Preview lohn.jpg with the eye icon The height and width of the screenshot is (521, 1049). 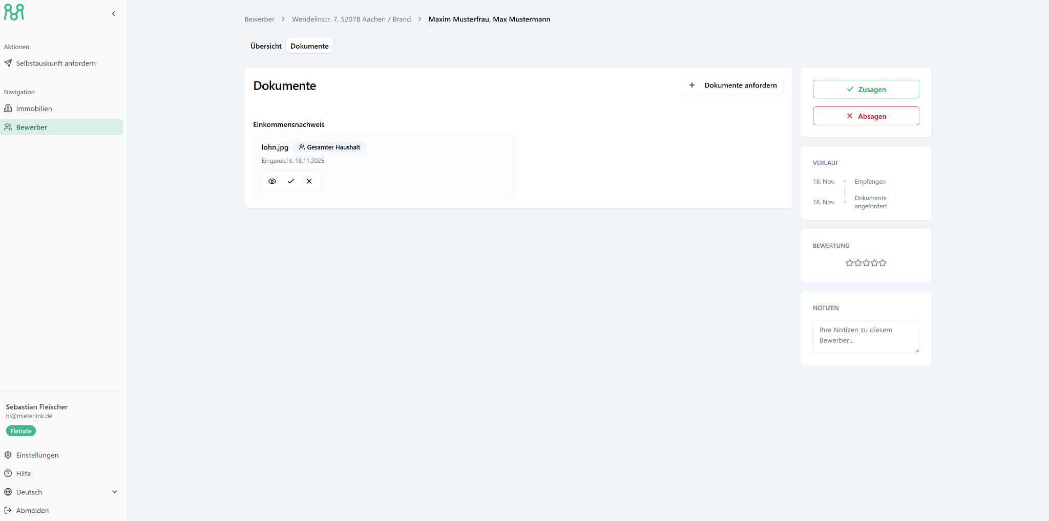[272, 181]
